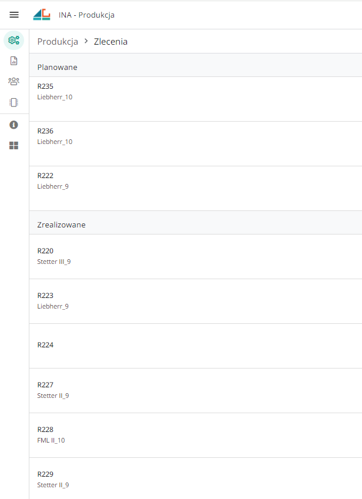Image resolution: width=362 pixels, height=499 pixels.
Task: Click the INA application logo
Action: tap(42, 15)
